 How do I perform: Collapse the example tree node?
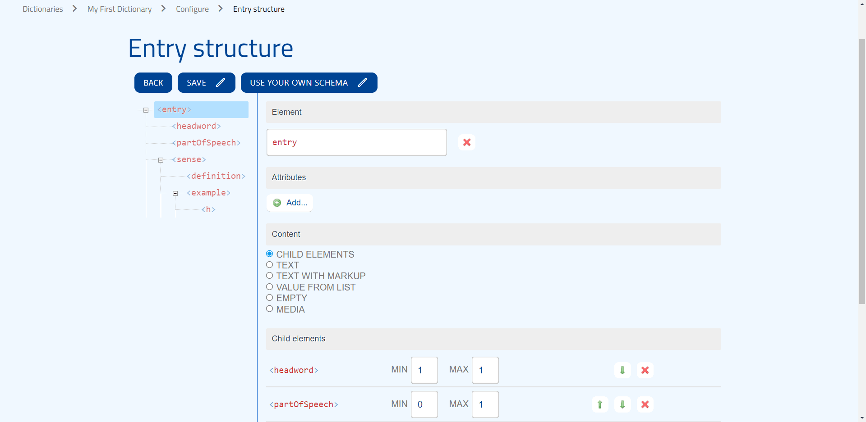(x=175, y=193)
